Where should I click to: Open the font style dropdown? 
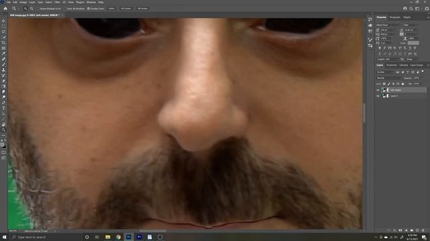coord(411,25)
